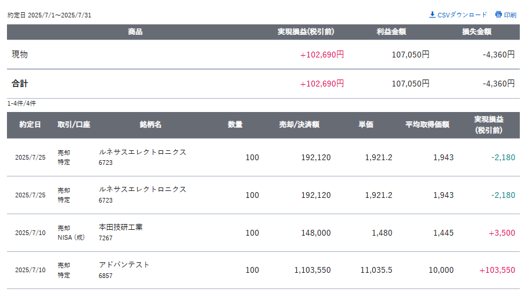The height and width of the screenshot is (296, 532).
Task: Open the CSVダウンロード link text
Action: tap(462, 15)
